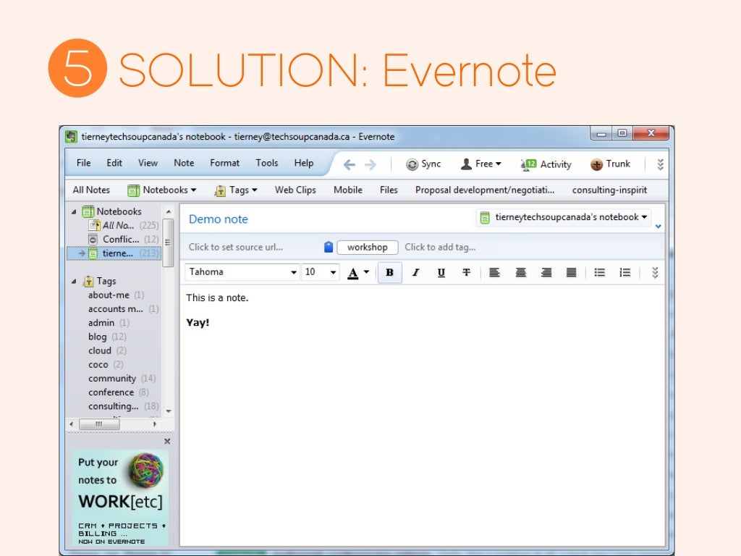
Task: Toggle strikethrough formatting
Action: click(x=467, y=272)
